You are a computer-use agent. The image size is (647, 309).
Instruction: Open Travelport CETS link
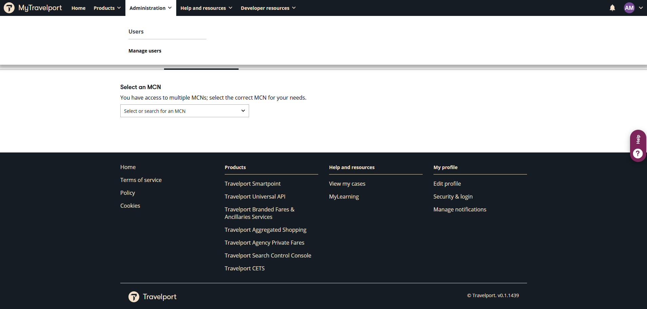[x=245, y=268]
